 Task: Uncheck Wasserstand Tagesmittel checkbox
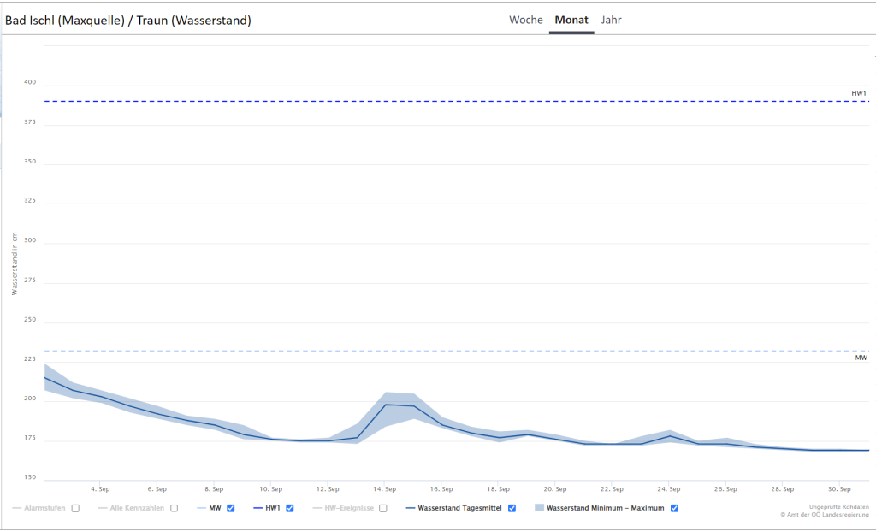point(512,508)
